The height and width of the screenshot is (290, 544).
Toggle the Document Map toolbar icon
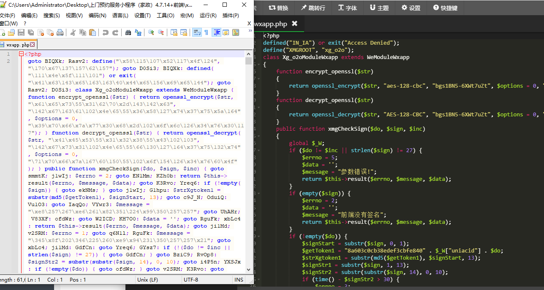pos(236,32)
